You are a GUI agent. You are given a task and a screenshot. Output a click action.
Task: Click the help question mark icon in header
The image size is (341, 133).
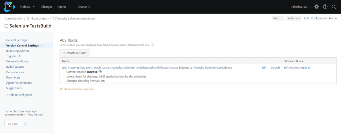click(325, 7)
